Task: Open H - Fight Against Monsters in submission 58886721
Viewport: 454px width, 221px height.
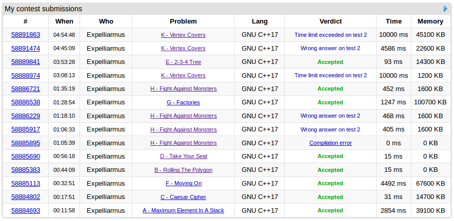Action: coord(183,89)
